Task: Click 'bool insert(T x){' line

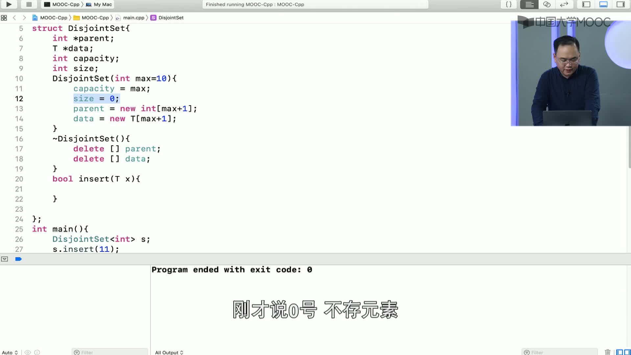Action: (x=96, y=179)
